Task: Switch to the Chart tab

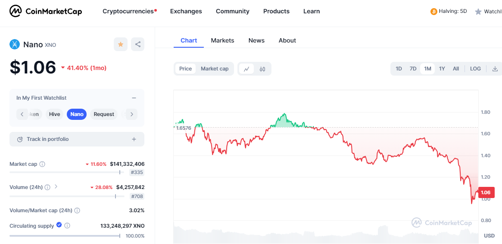Action: (x=189, y=40)
